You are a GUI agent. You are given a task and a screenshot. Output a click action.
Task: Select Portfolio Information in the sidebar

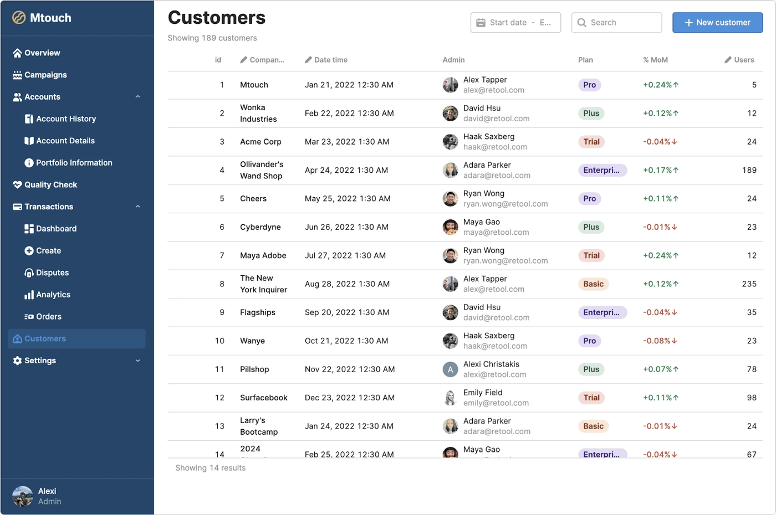pyautogui.click(x=74, y=162)
